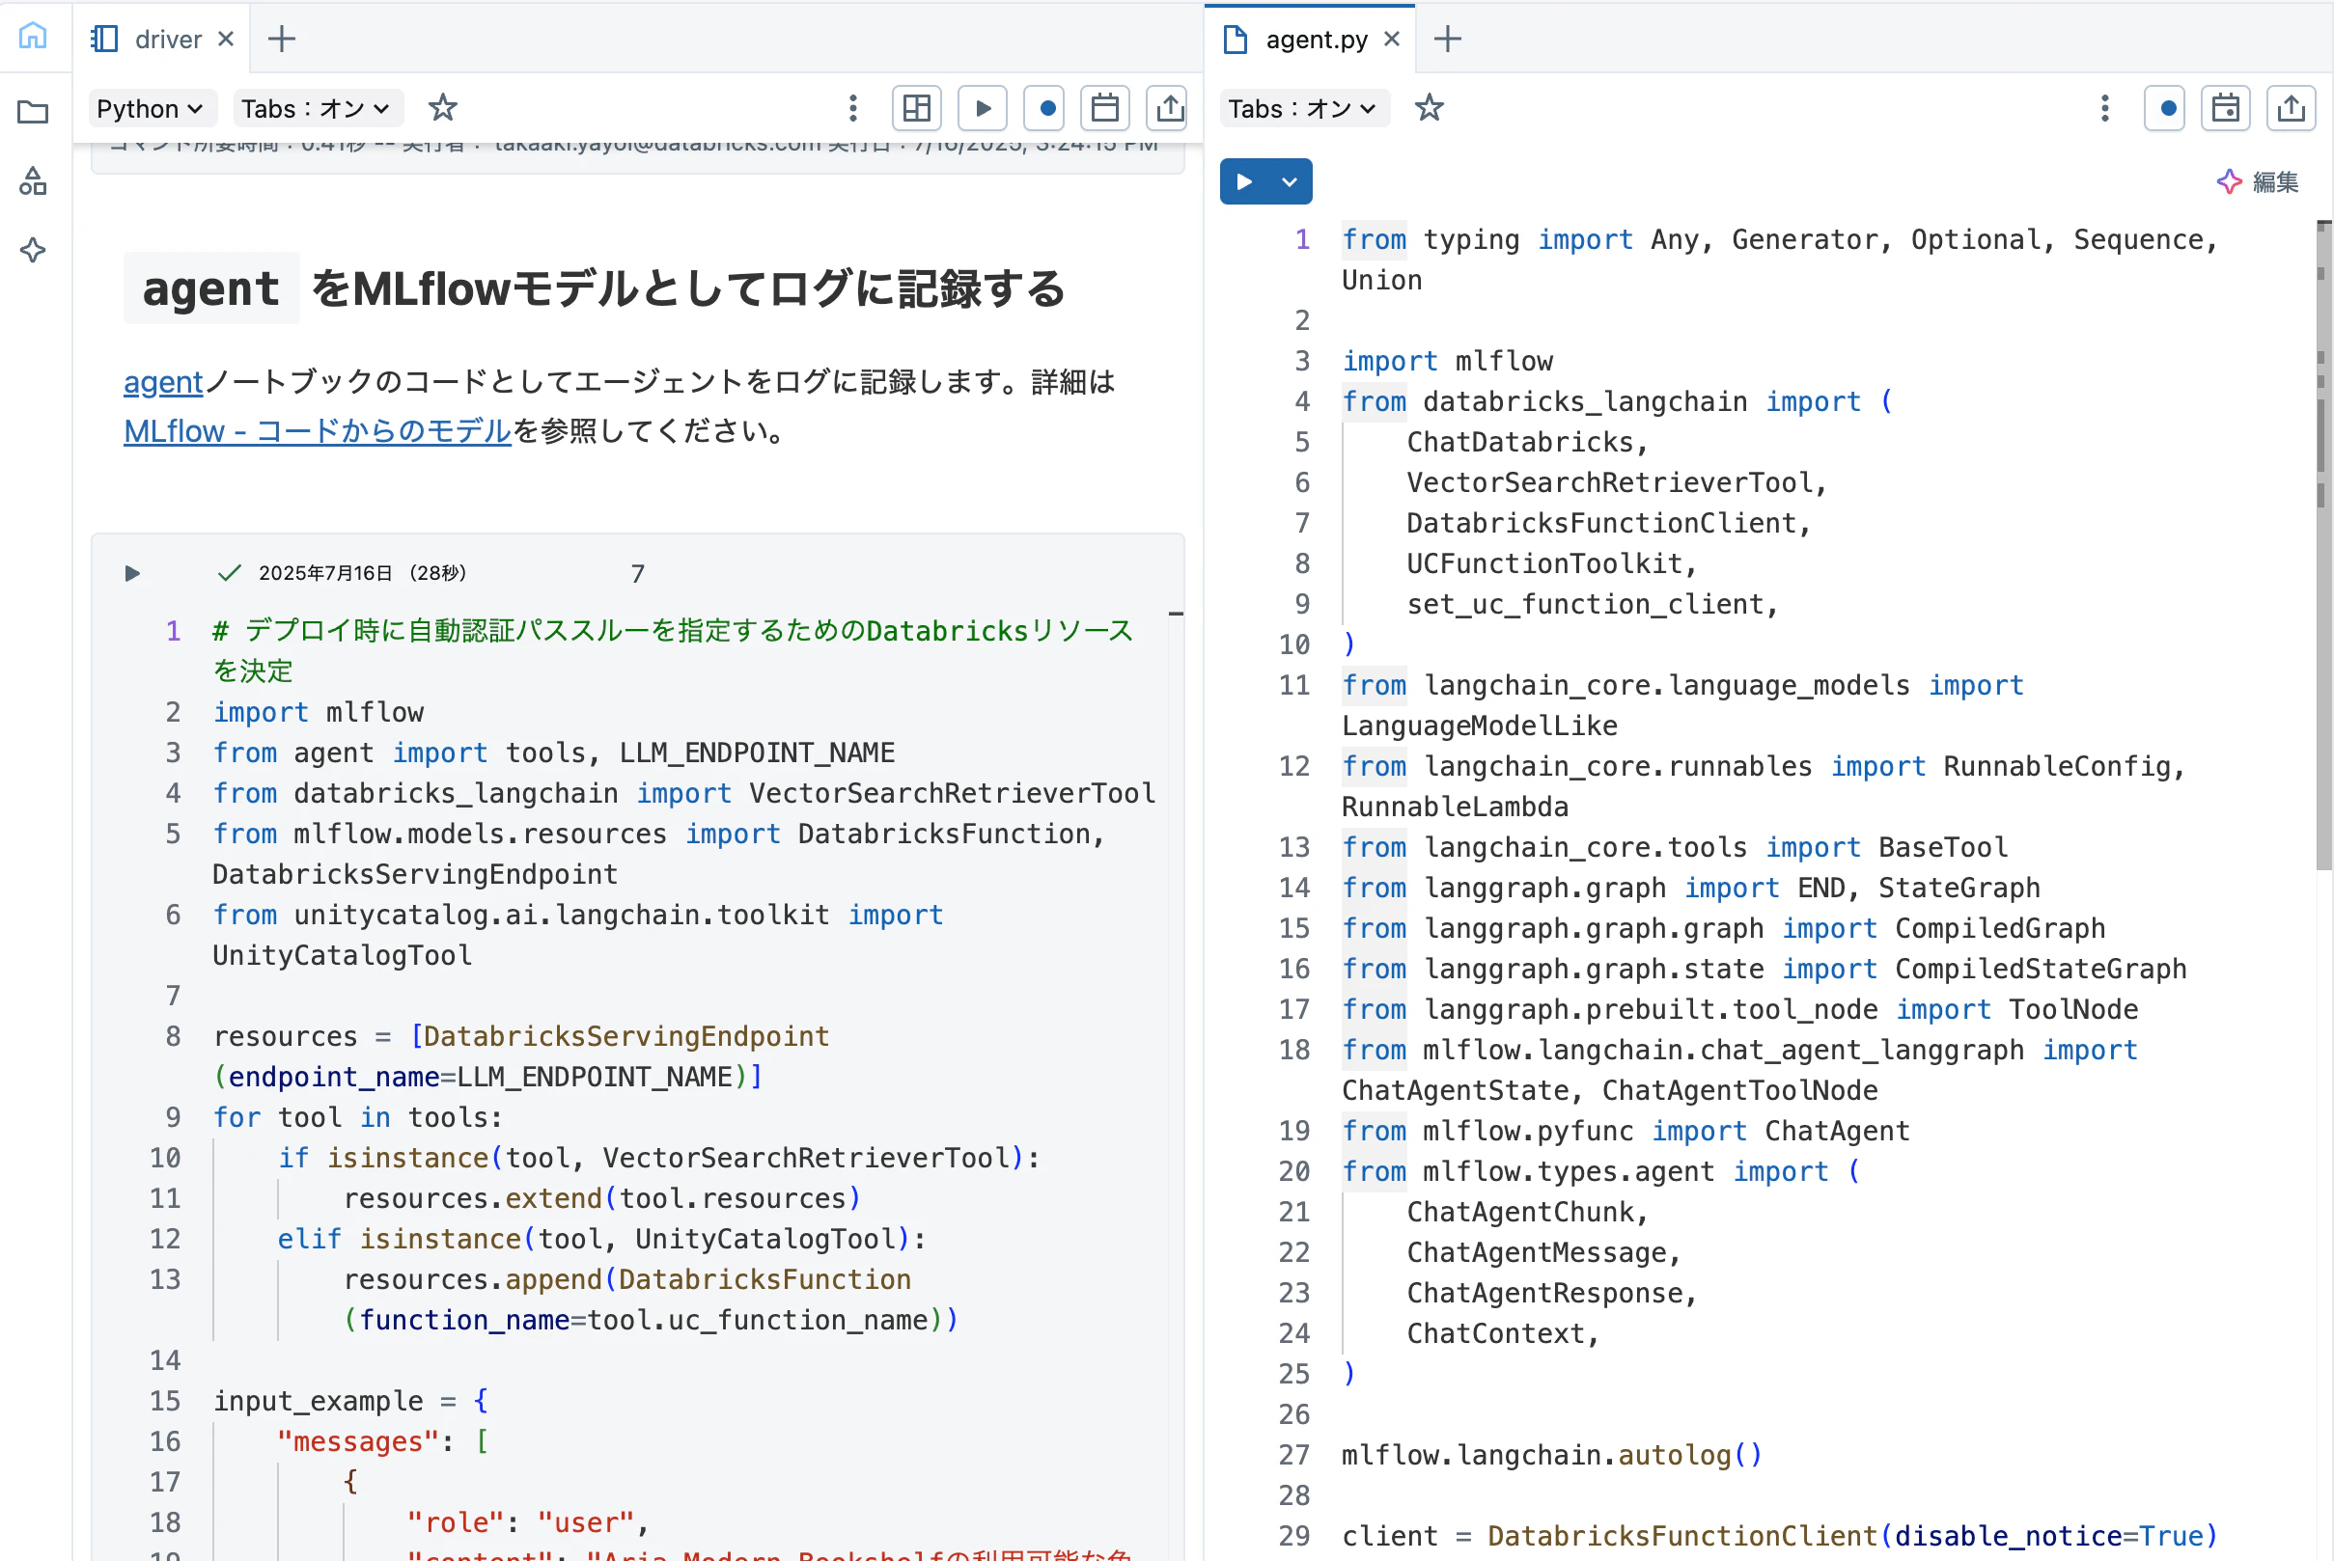Add a new tab beside agent.py
The height and width of the screenshot is (1561, 2334).
pyautogui.click(x=1448, y=39)
